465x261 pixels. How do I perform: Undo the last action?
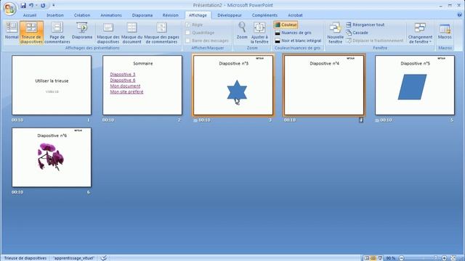click(31, 5)
